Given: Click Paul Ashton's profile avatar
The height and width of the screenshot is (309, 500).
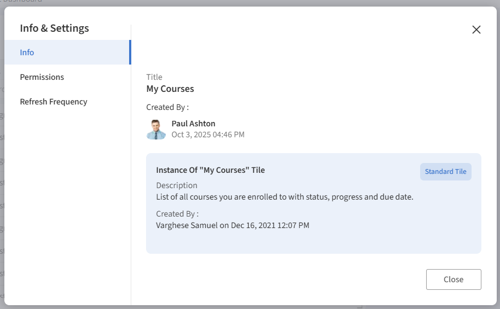Looking at the screenshot, I should coord(156,129).
